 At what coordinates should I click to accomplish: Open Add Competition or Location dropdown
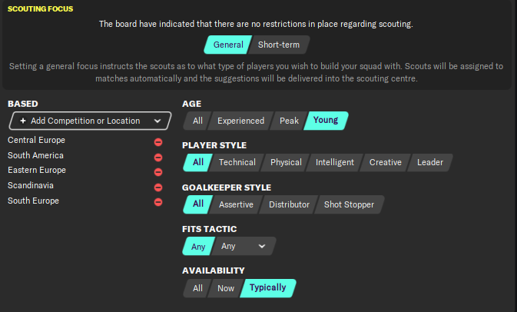pyautogui.click(x=89, y=121)
